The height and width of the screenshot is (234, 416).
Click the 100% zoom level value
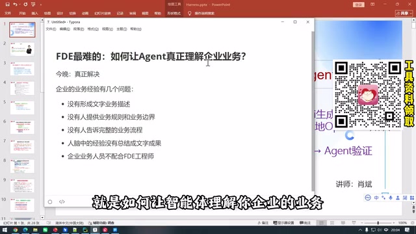[x=402, y=223]
